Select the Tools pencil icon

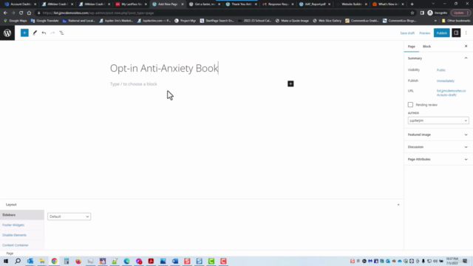click(x=35, y=33)
